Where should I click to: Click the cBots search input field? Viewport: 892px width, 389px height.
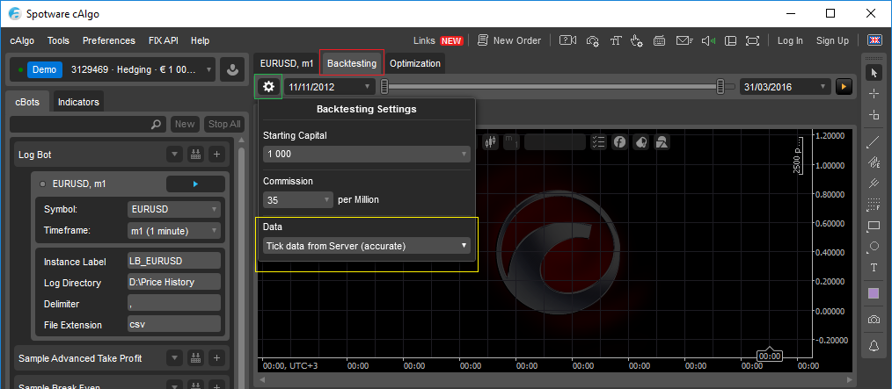[88, 124]
